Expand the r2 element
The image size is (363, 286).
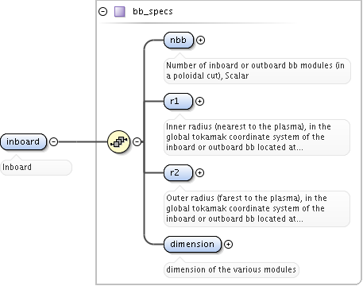tap(199, 172)
